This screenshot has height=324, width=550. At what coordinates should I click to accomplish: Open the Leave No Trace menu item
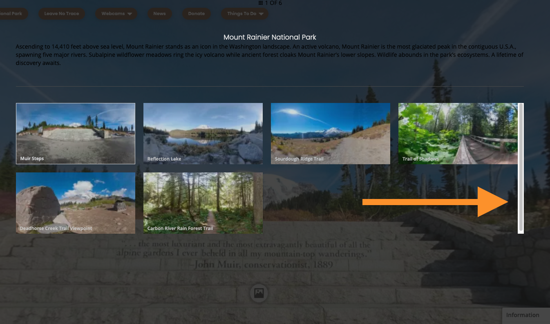click(62, 13)
